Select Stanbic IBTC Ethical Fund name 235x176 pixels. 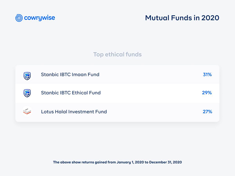[x=71, y=93]
